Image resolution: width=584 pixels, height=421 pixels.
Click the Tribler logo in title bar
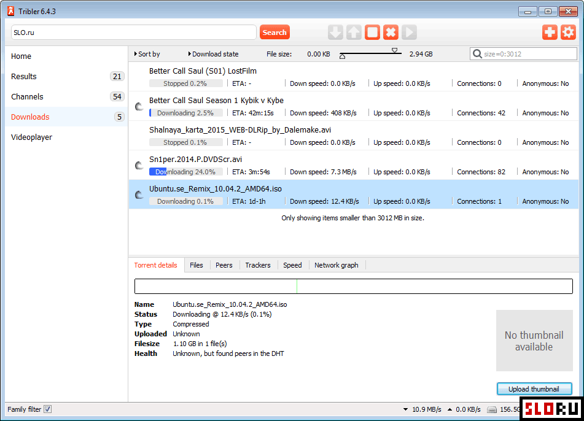click(11, 11)
